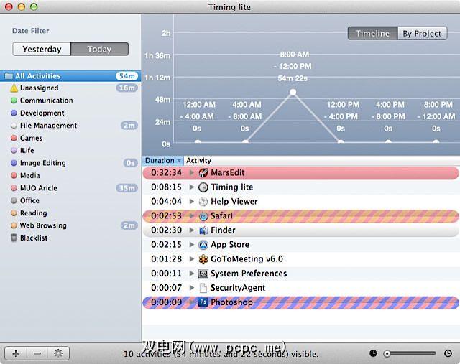Click the App Store icon
The width and height of the screenshot is (460, 364).
pyautogui.click(x=203, y=245)
